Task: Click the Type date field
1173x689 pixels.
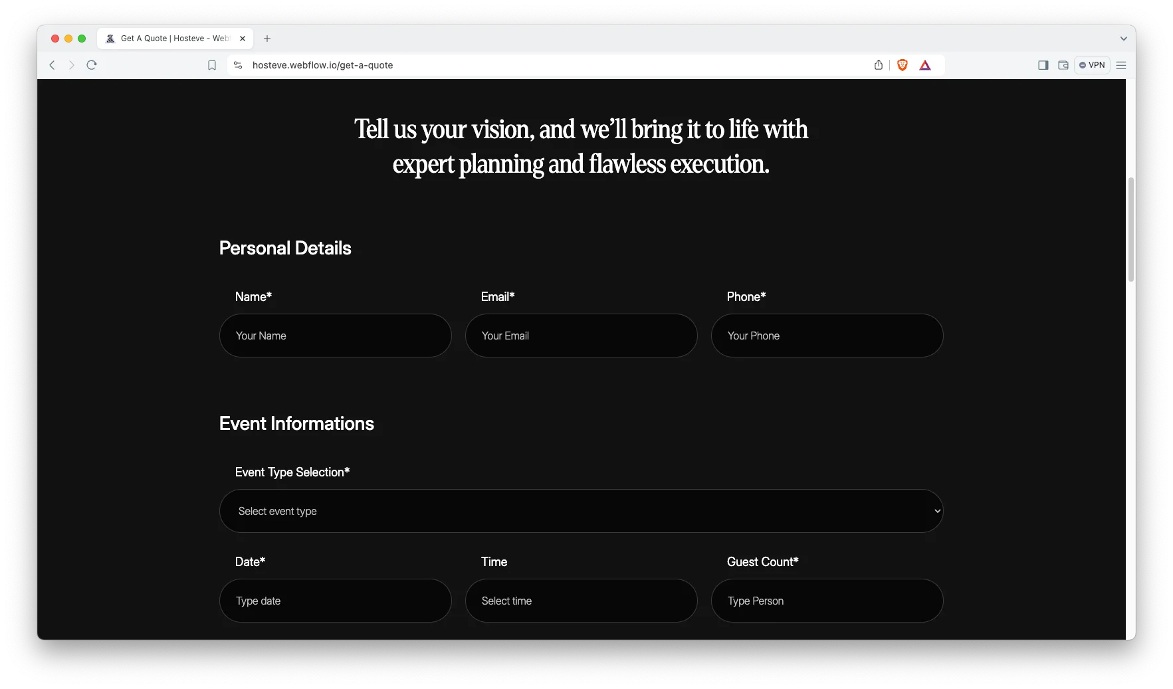Action: pos(335,601)
